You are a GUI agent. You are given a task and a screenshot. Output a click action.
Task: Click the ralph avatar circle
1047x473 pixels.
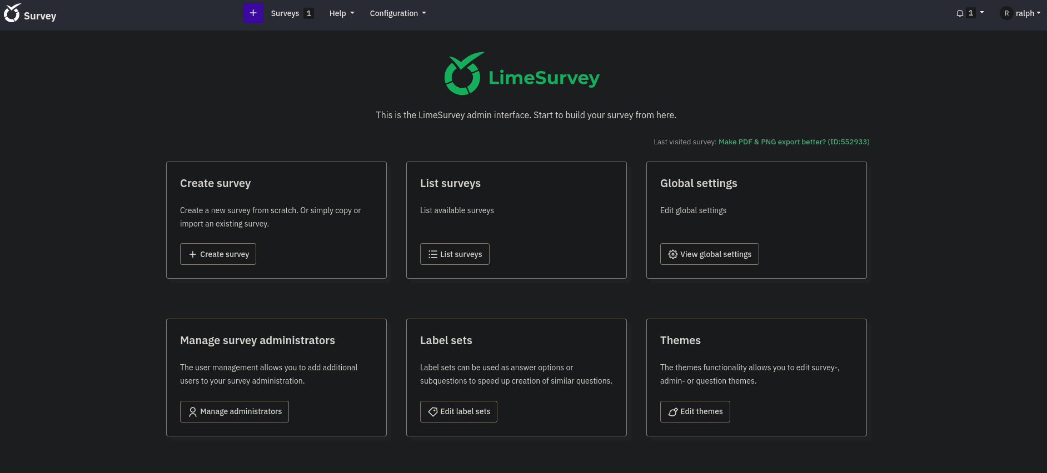pos(1006,13)
